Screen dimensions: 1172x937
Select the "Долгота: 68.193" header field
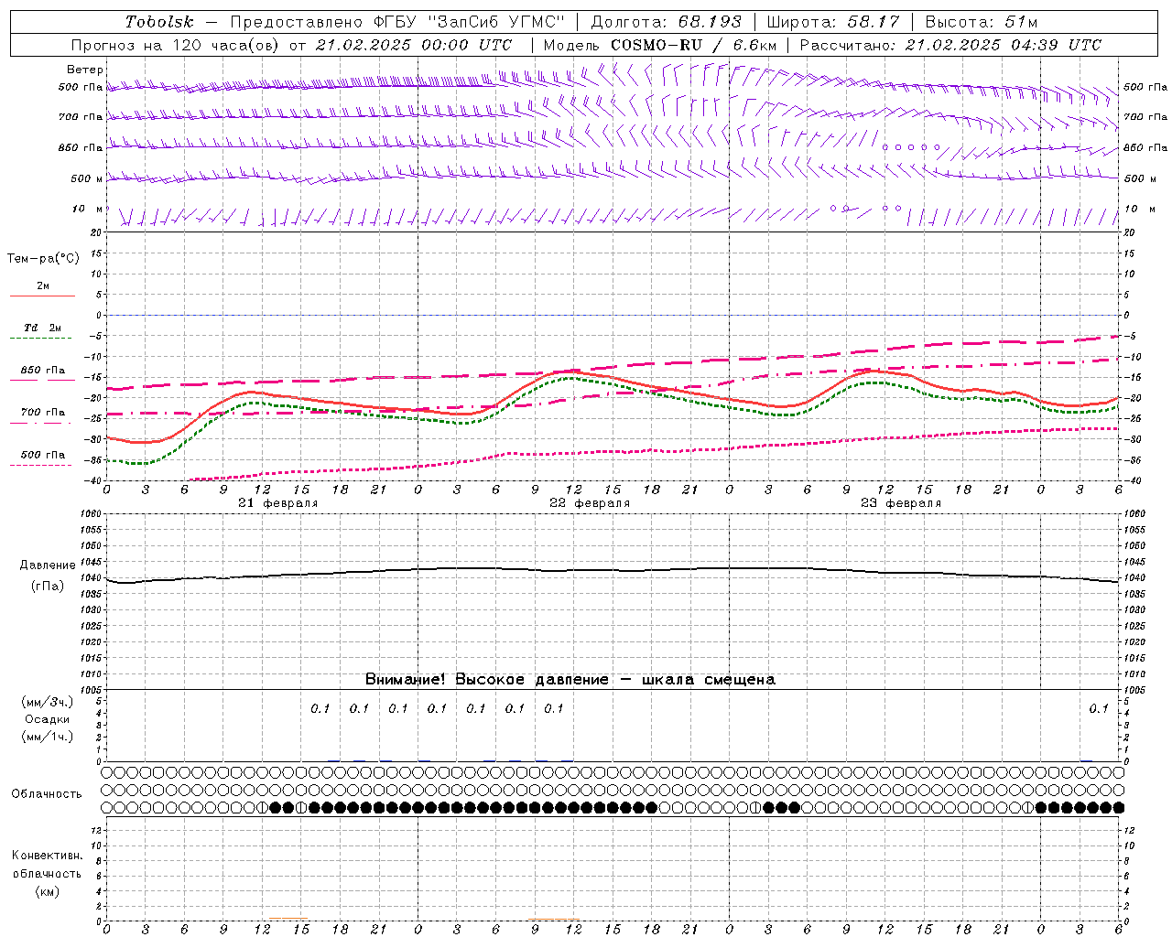(x=667, y=22)
